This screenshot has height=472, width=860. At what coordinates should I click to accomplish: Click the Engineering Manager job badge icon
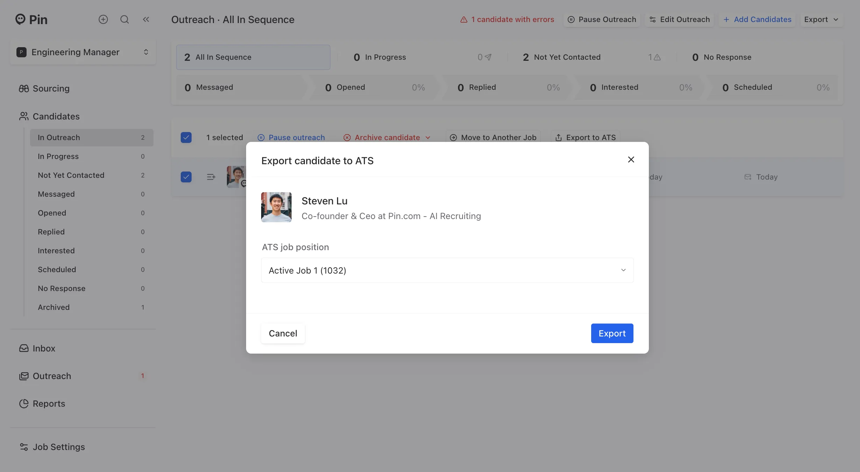pos(21,52)
